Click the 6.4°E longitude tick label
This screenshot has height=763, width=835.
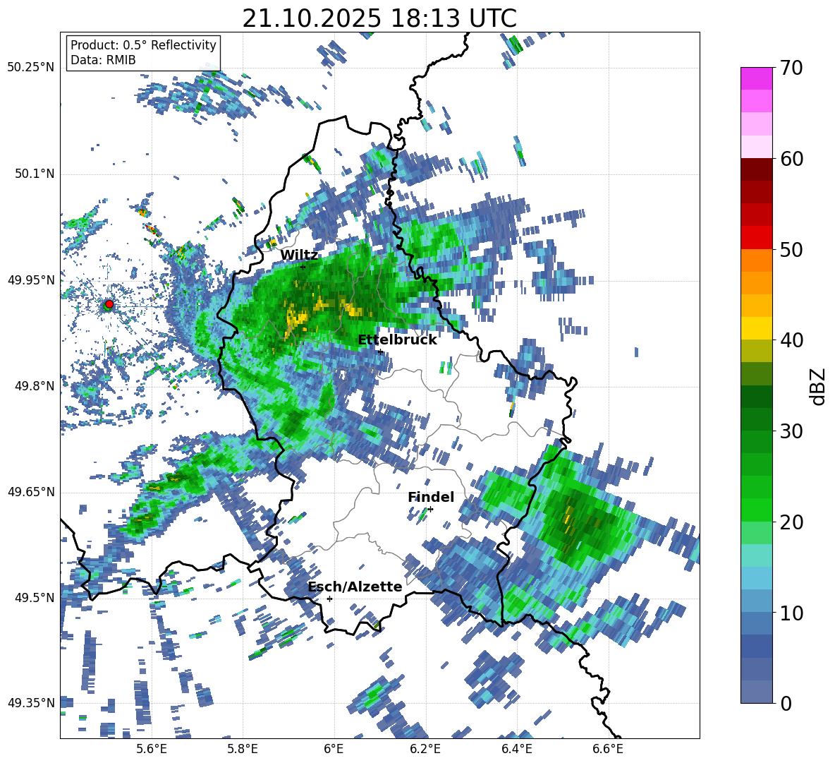[516, 749]
